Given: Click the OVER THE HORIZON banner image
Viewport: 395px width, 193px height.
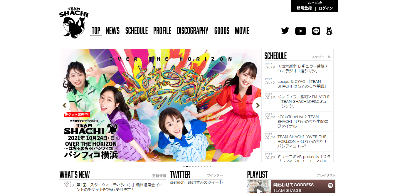Looking at the screenshot, I should 161,105.
